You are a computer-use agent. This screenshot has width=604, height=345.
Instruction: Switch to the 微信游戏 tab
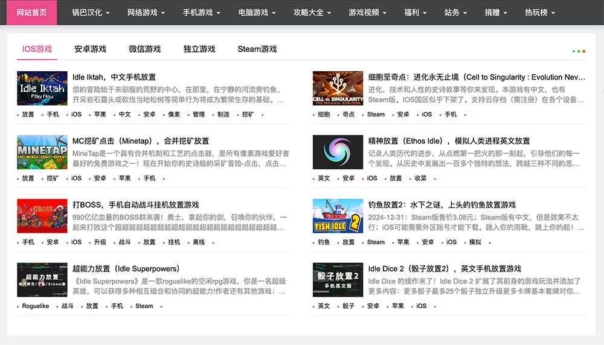click(144, 49)
